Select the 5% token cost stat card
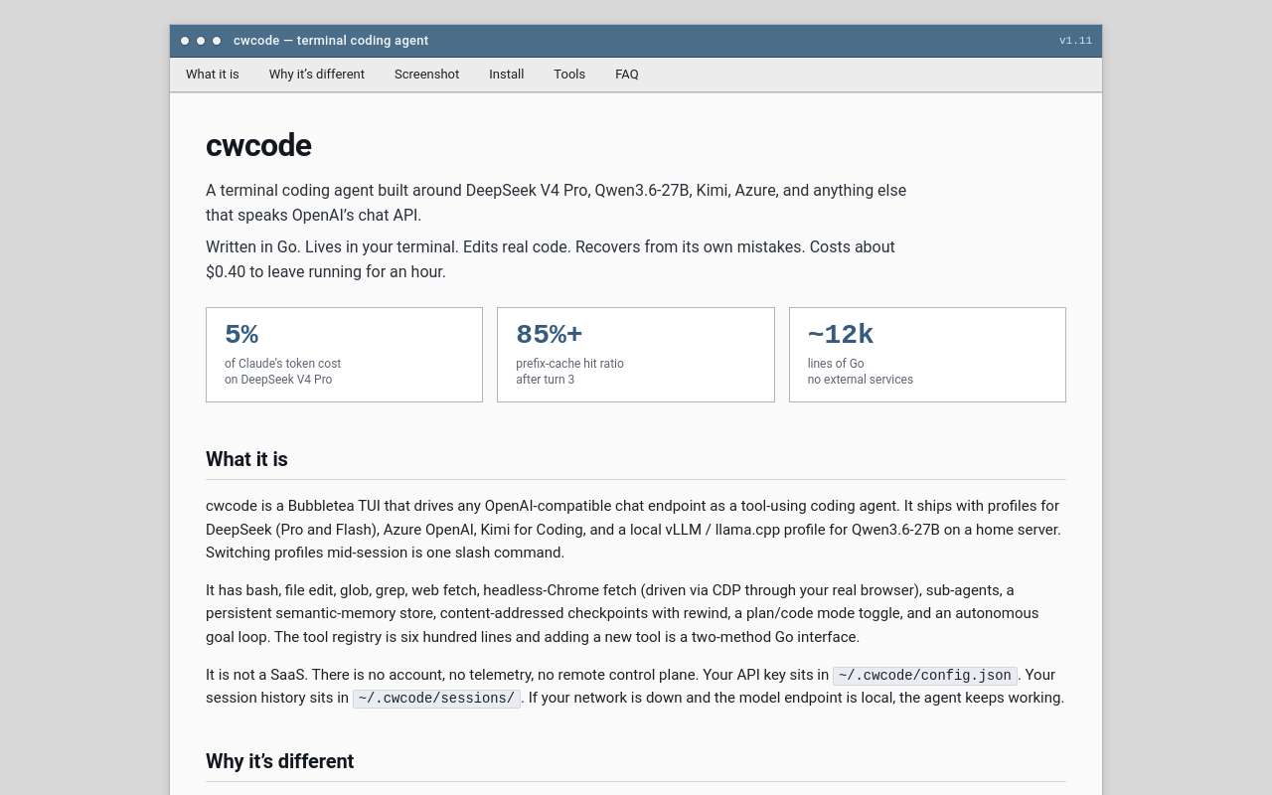Screen dimensions: 1272x795 (344, 355)
